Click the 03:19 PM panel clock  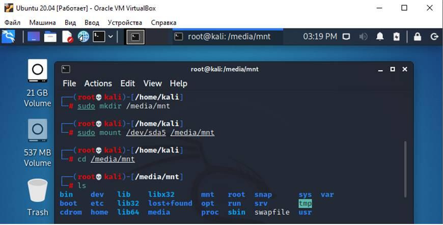320,37
